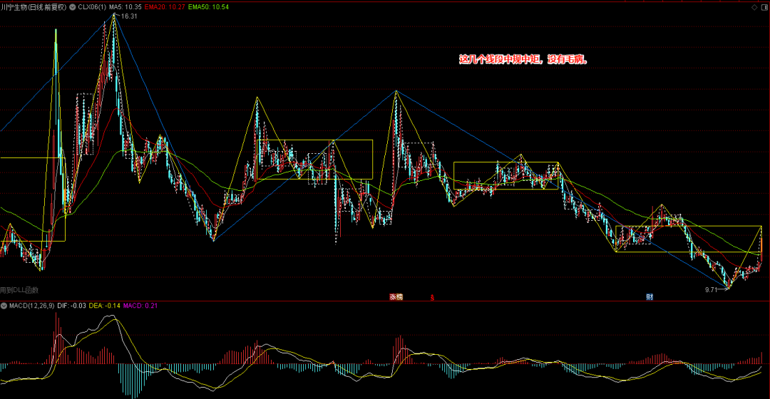
Task: Click the green EMA50: 10.54 label
Action: (208, 7)
